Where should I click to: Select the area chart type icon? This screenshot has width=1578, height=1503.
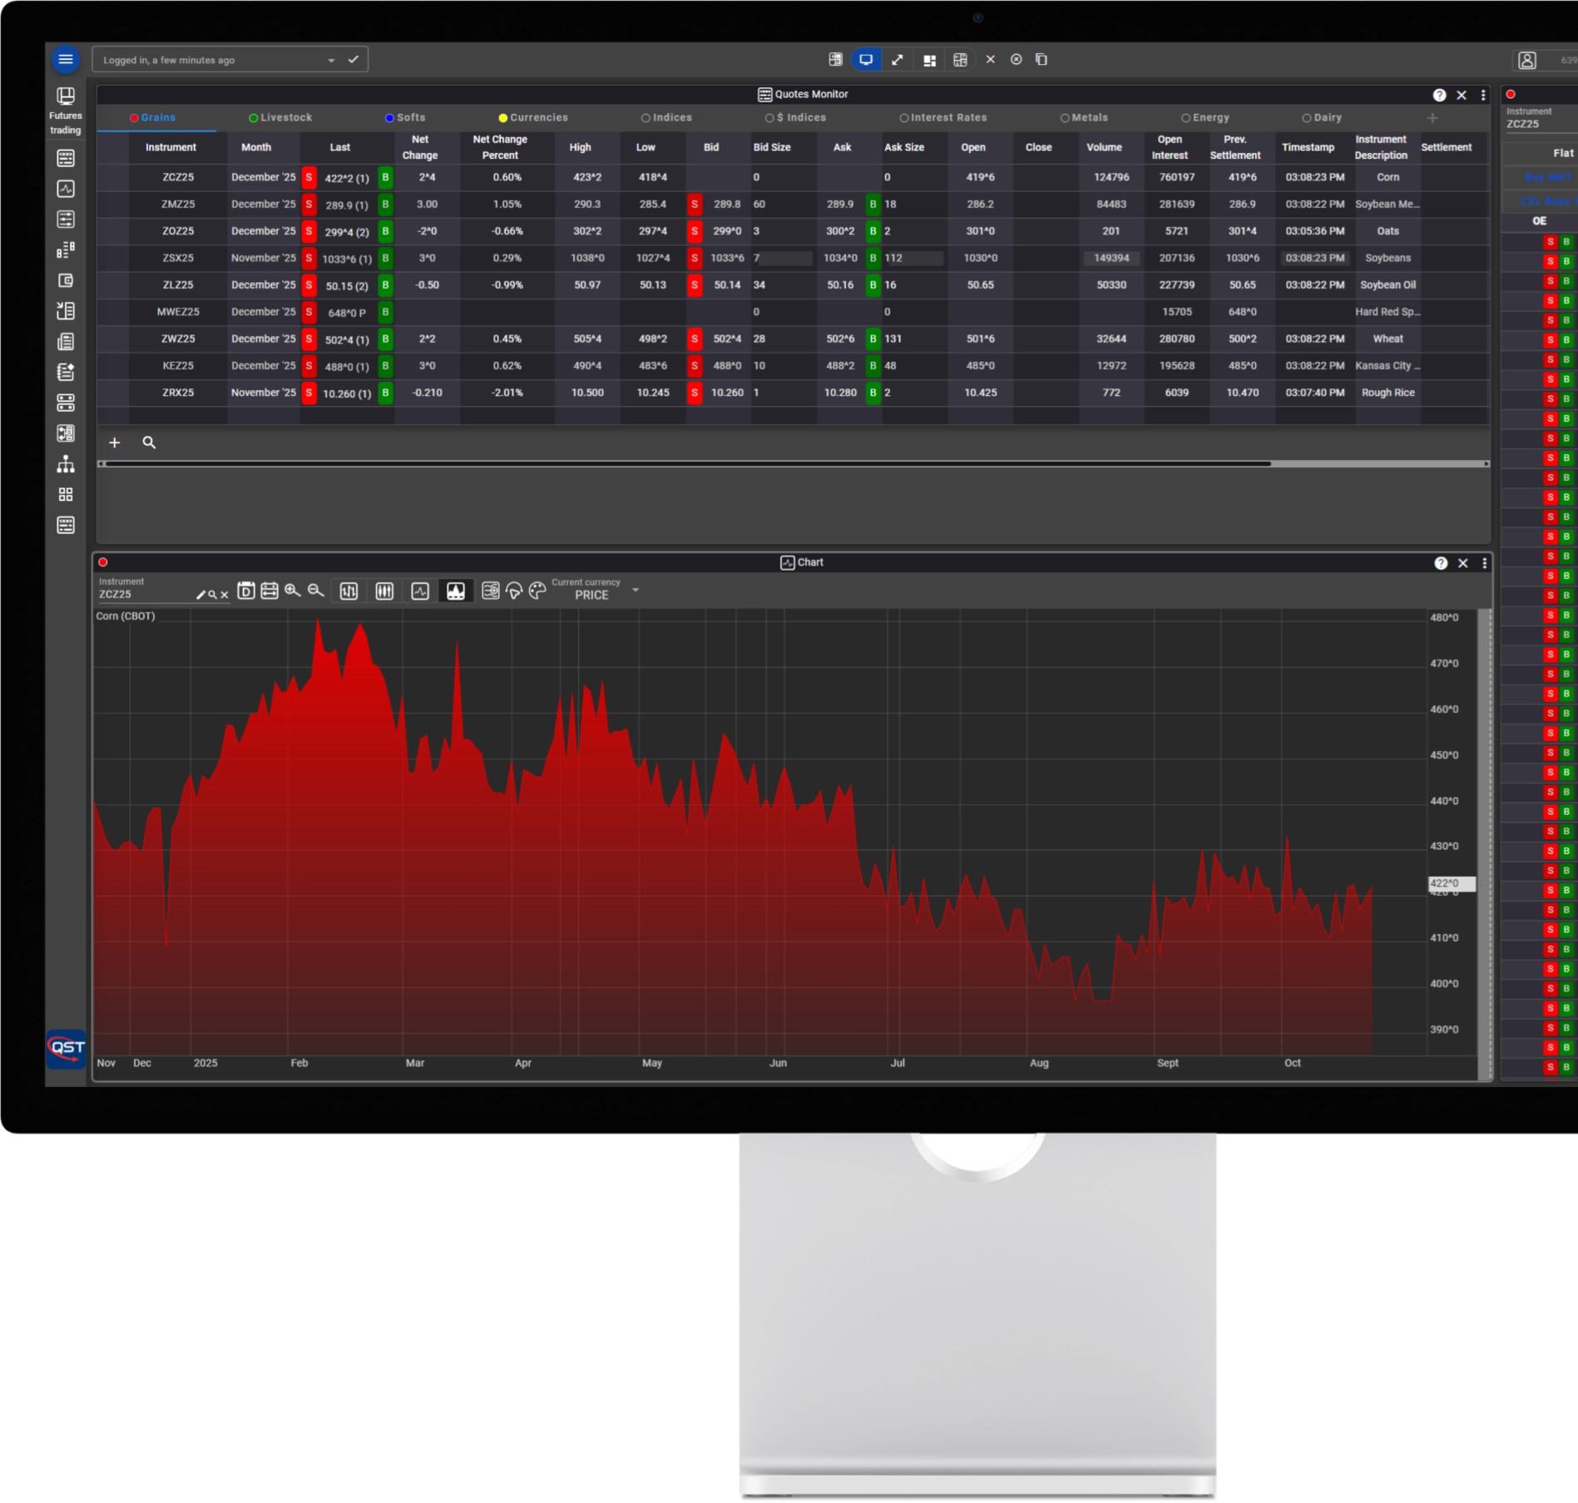[455, 591]
